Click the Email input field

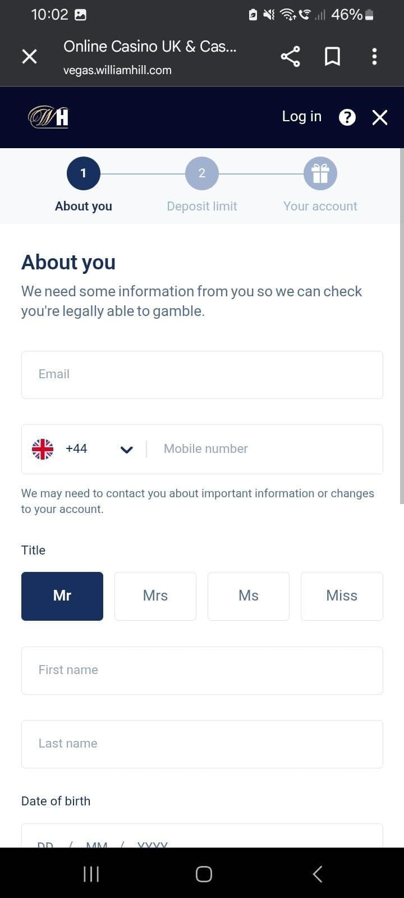click(202, 374)
